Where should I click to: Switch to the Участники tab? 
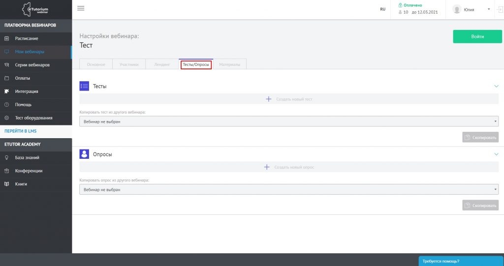coord(129,64)
